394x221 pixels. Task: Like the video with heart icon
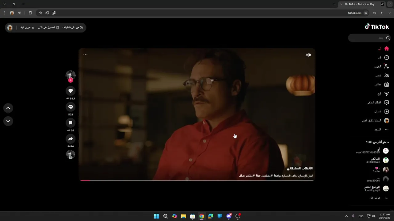tap(70, 91)
